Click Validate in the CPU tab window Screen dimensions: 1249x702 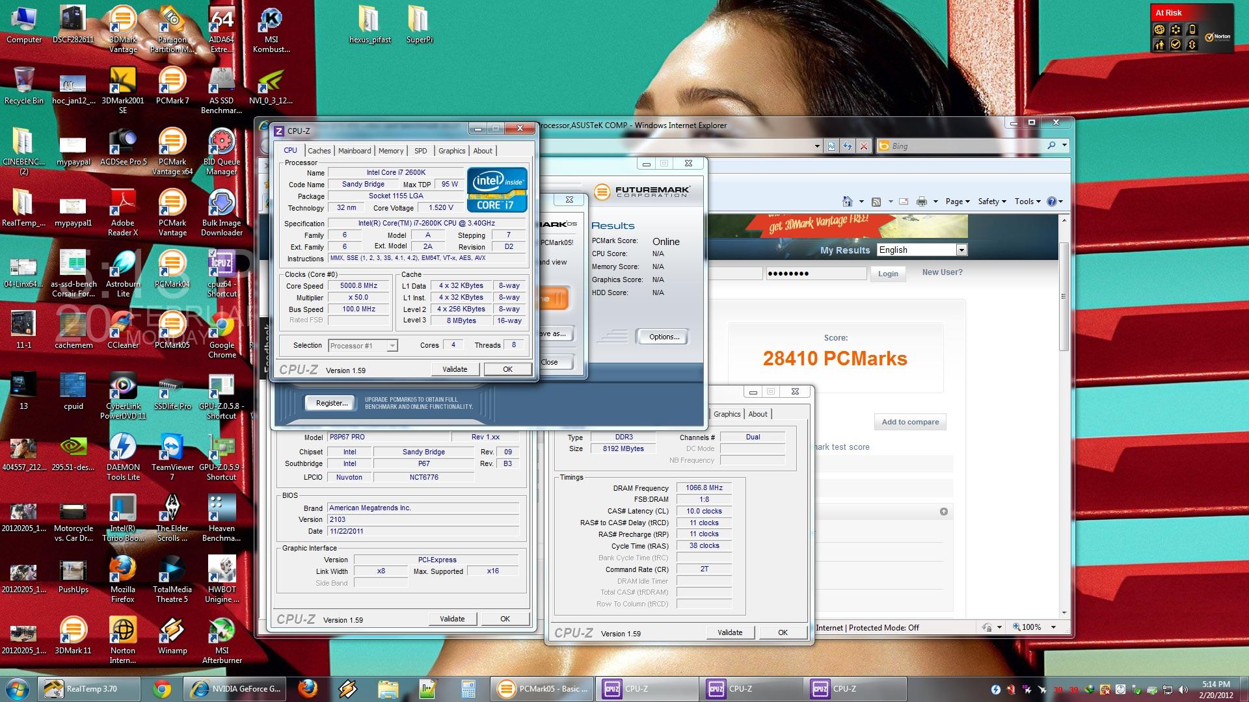(455, 369)
